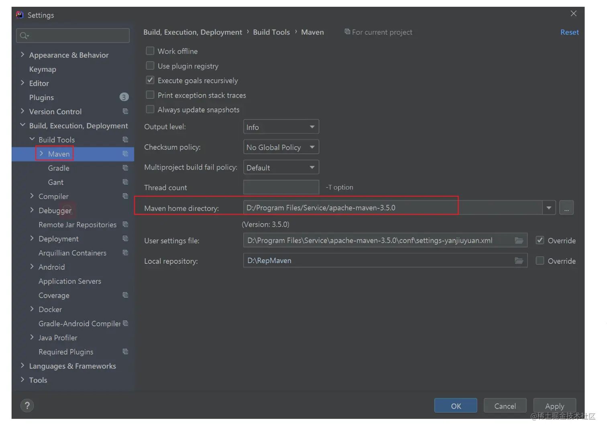The height and width of the screenshot is (432, 607).
Task: Click the Thread count input field
Action: pos(281,187)
